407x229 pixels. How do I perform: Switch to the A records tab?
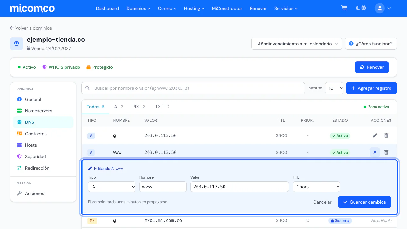pyautogui.click(x=119, y=107)
